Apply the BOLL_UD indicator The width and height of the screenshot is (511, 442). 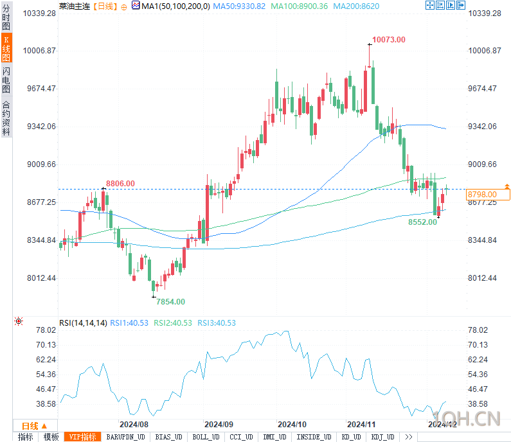tap(206, 437)
